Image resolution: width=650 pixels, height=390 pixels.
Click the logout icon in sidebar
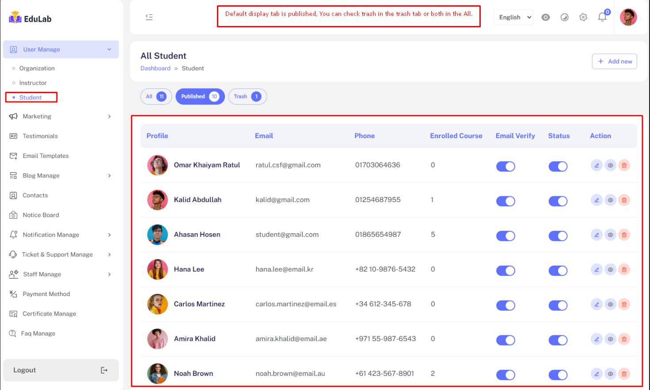(x=104, y=370)
